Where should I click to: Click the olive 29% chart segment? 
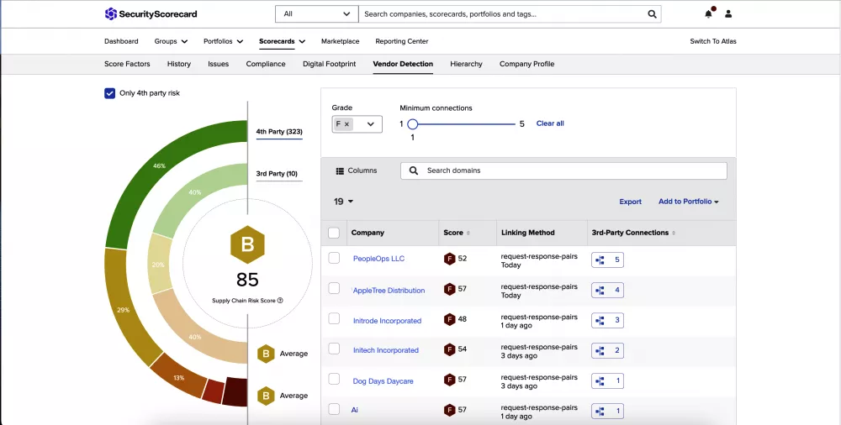point(125,308)
